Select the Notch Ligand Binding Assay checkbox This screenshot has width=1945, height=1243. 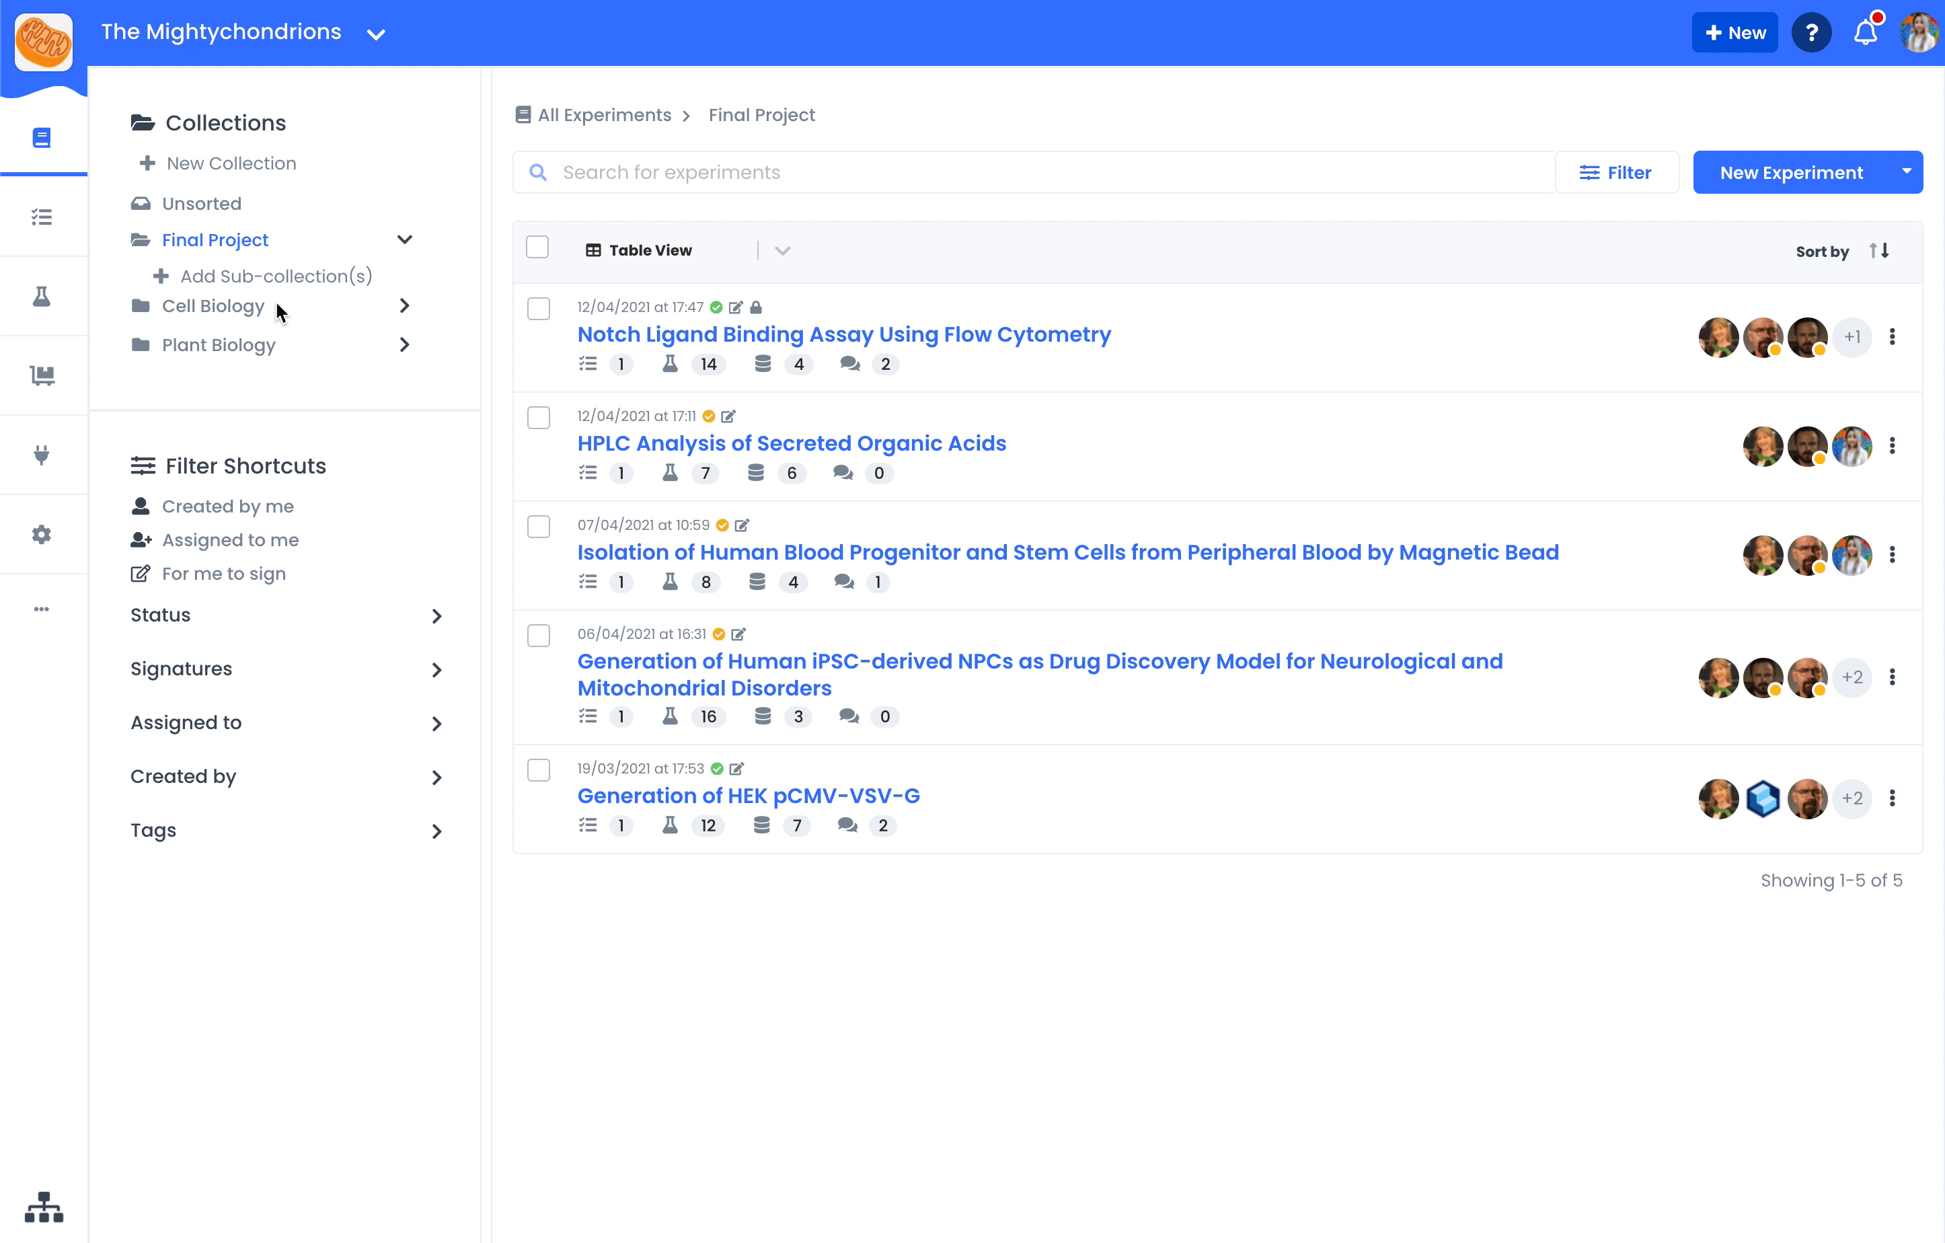pos(539,309)
